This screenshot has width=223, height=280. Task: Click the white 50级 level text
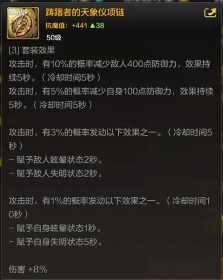(54, 37)
